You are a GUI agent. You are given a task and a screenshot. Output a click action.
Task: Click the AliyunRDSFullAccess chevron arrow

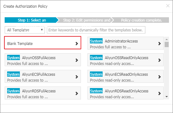pos(77,94)
